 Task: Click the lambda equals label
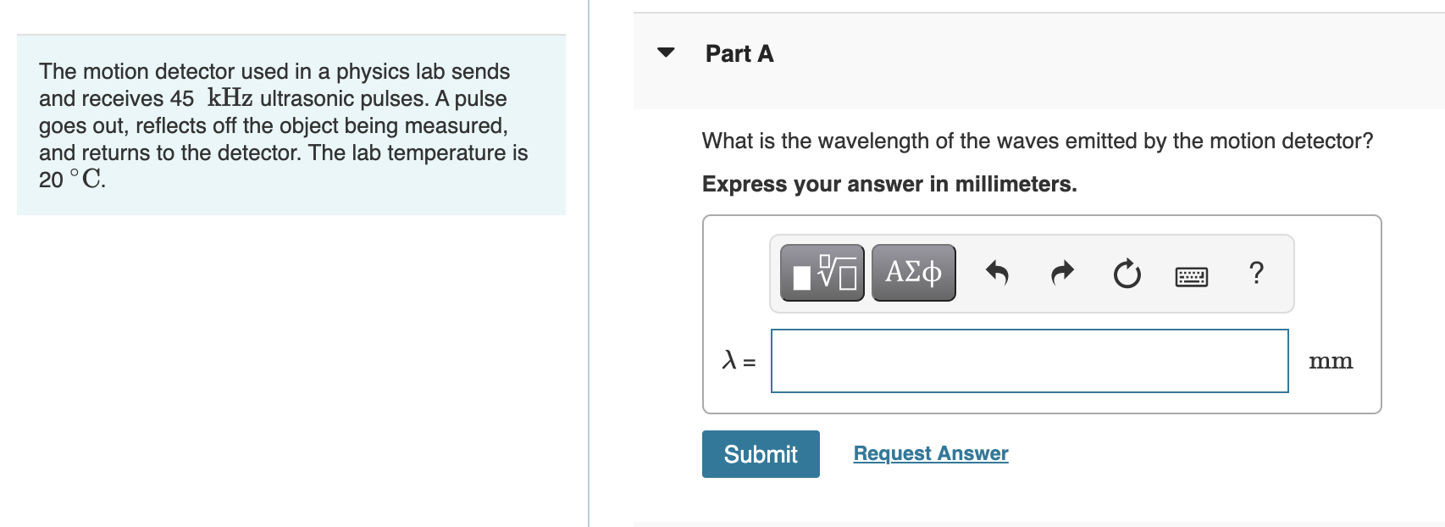point(739,361)
